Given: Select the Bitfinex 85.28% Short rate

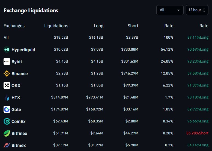Looking at the screenshot, I should point(197,133).
